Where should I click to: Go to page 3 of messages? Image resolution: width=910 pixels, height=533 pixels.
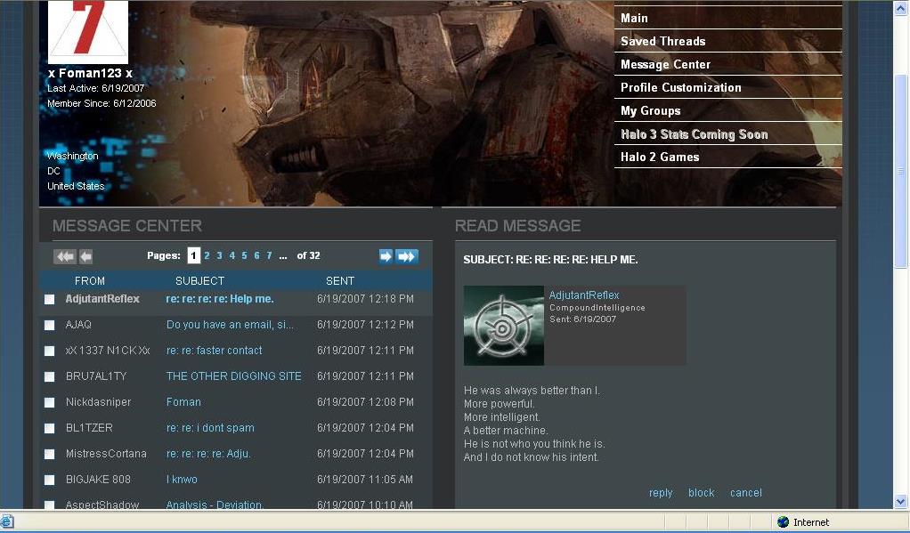coord(219,256)
